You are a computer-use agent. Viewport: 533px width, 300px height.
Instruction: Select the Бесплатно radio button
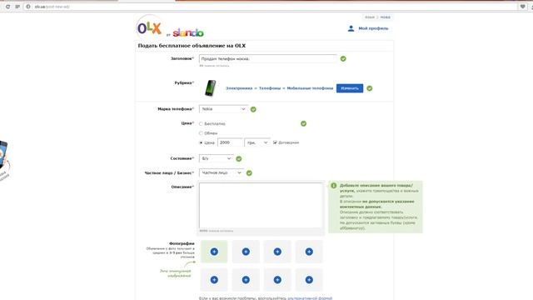pos(201,124)
